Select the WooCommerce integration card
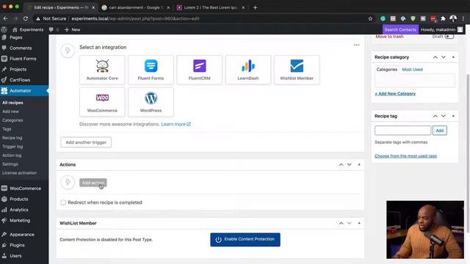 pyautogui.click(x=102, y=102)
